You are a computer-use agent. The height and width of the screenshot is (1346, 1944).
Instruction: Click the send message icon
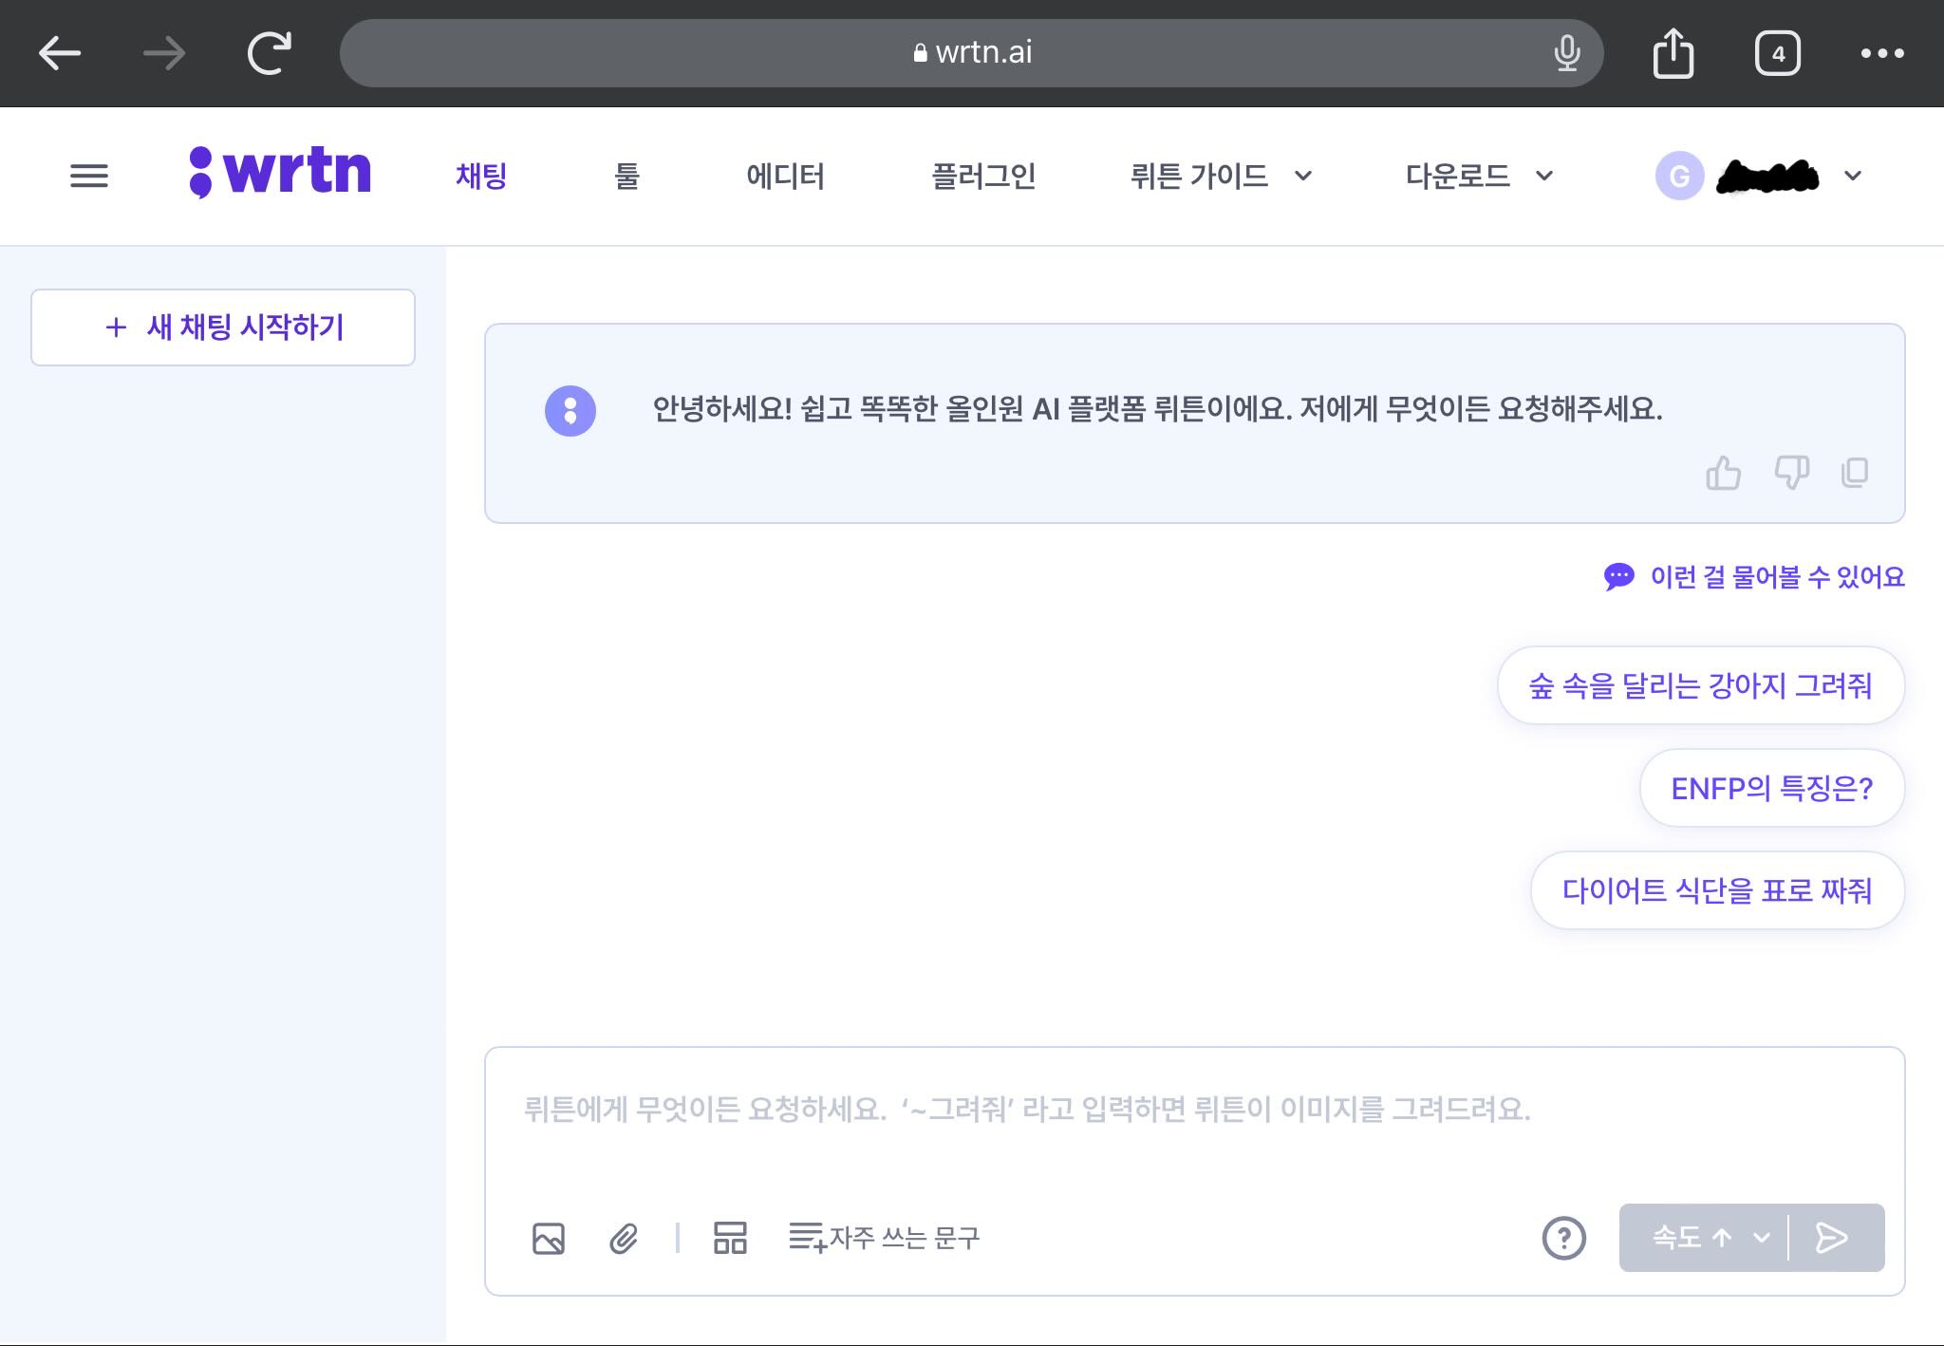pos(1832,1238)
